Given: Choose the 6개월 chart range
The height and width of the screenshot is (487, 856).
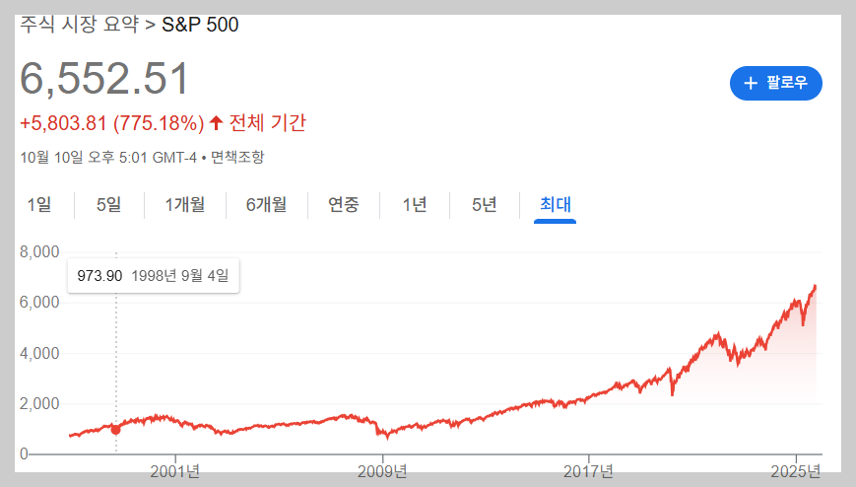Looking at the screenshot, I should (266, 204).
